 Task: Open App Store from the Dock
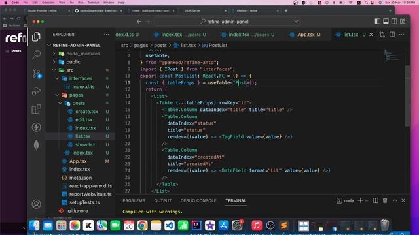click(223, 225)
